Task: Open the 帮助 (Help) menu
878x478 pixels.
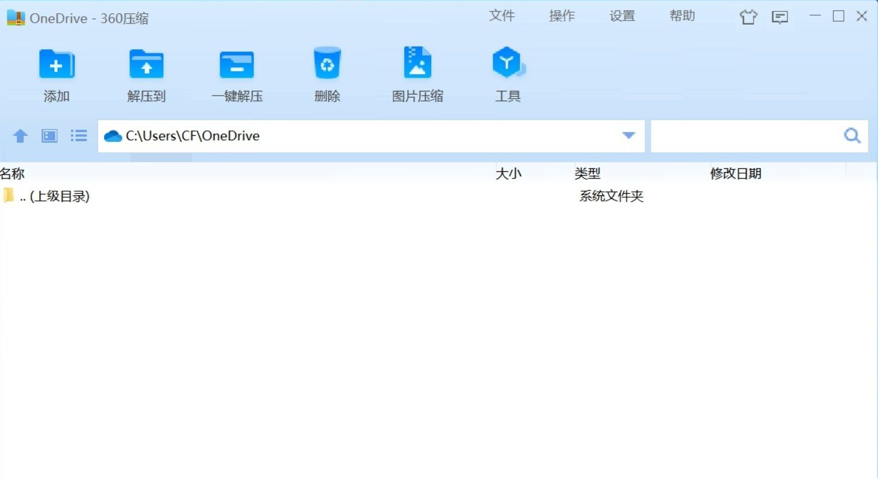Action: tap(681, 16)
